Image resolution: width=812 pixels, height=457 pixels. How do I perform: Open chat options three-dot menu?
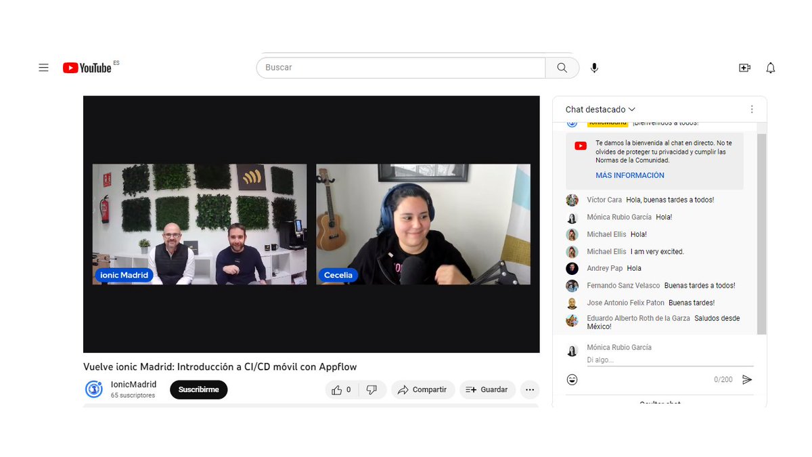[x=752, y=110]
